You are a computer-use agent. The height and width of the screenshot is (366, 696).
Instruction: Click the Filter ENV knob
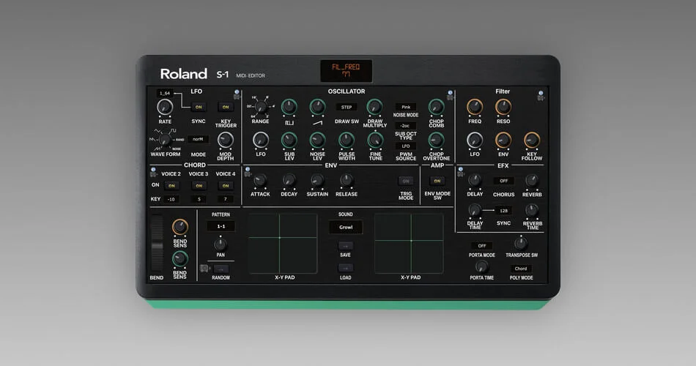point(503,140)
